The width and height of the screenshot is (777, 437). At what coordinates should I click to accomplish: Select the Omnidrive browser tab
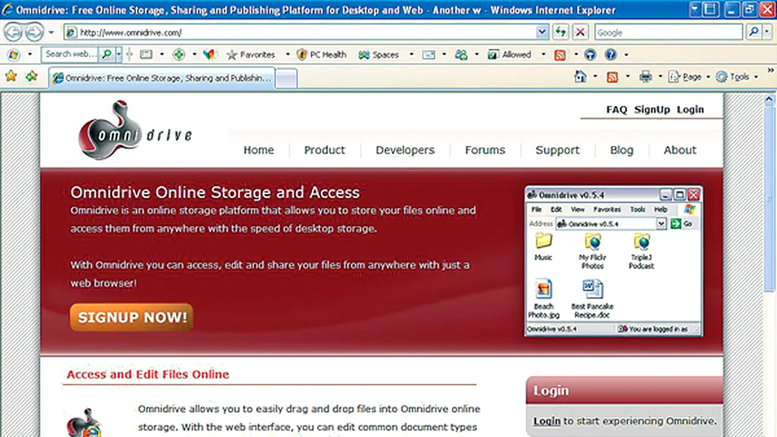click(161, 78)
